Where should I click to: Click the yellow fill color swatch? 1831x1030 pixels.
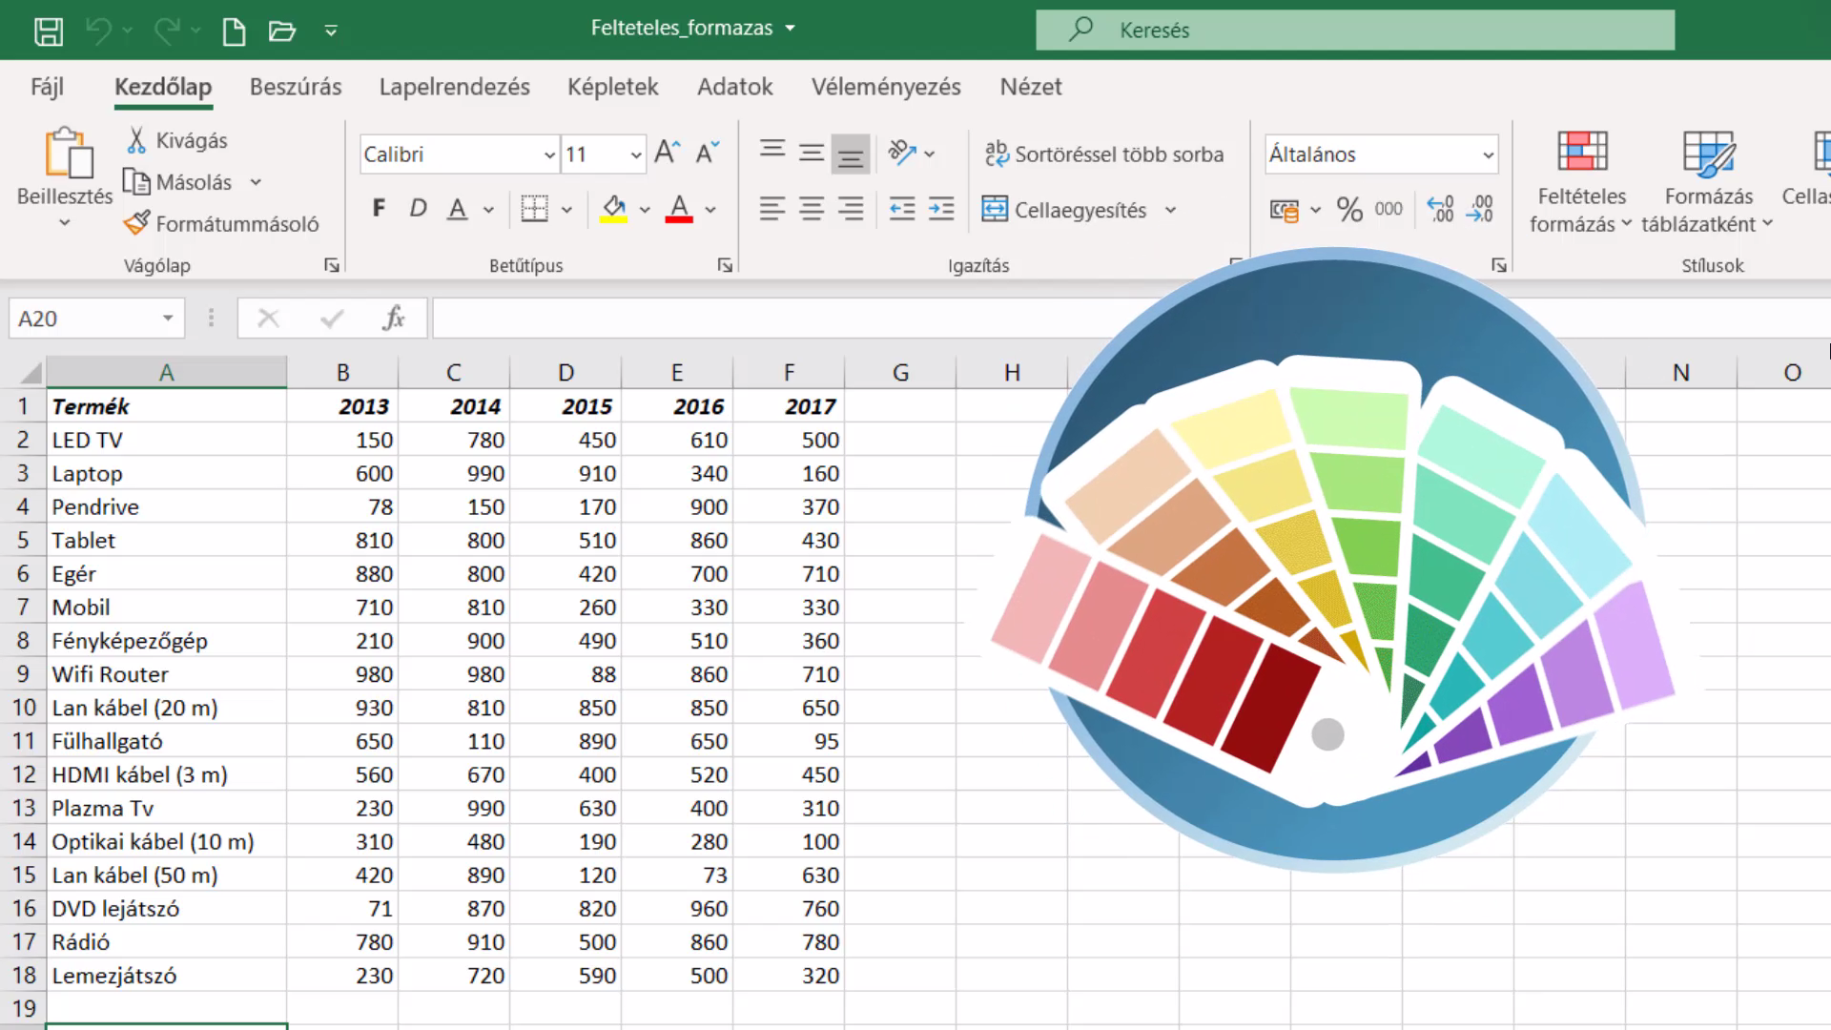pos(614,209)
